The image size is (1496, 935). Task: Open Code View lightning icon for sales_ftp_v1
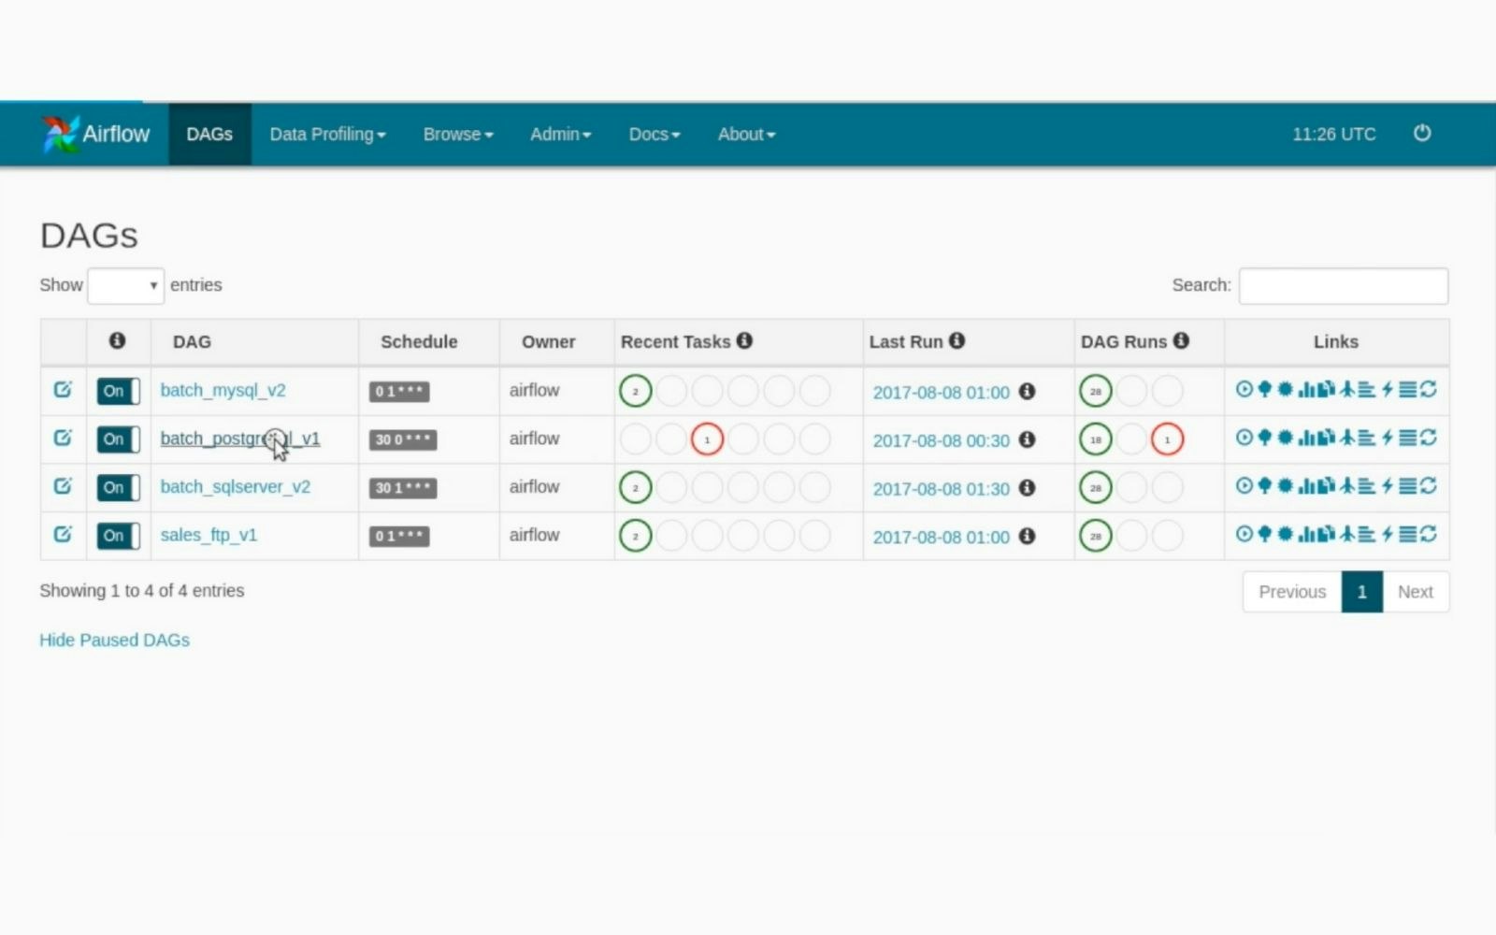coord(1388,534)
